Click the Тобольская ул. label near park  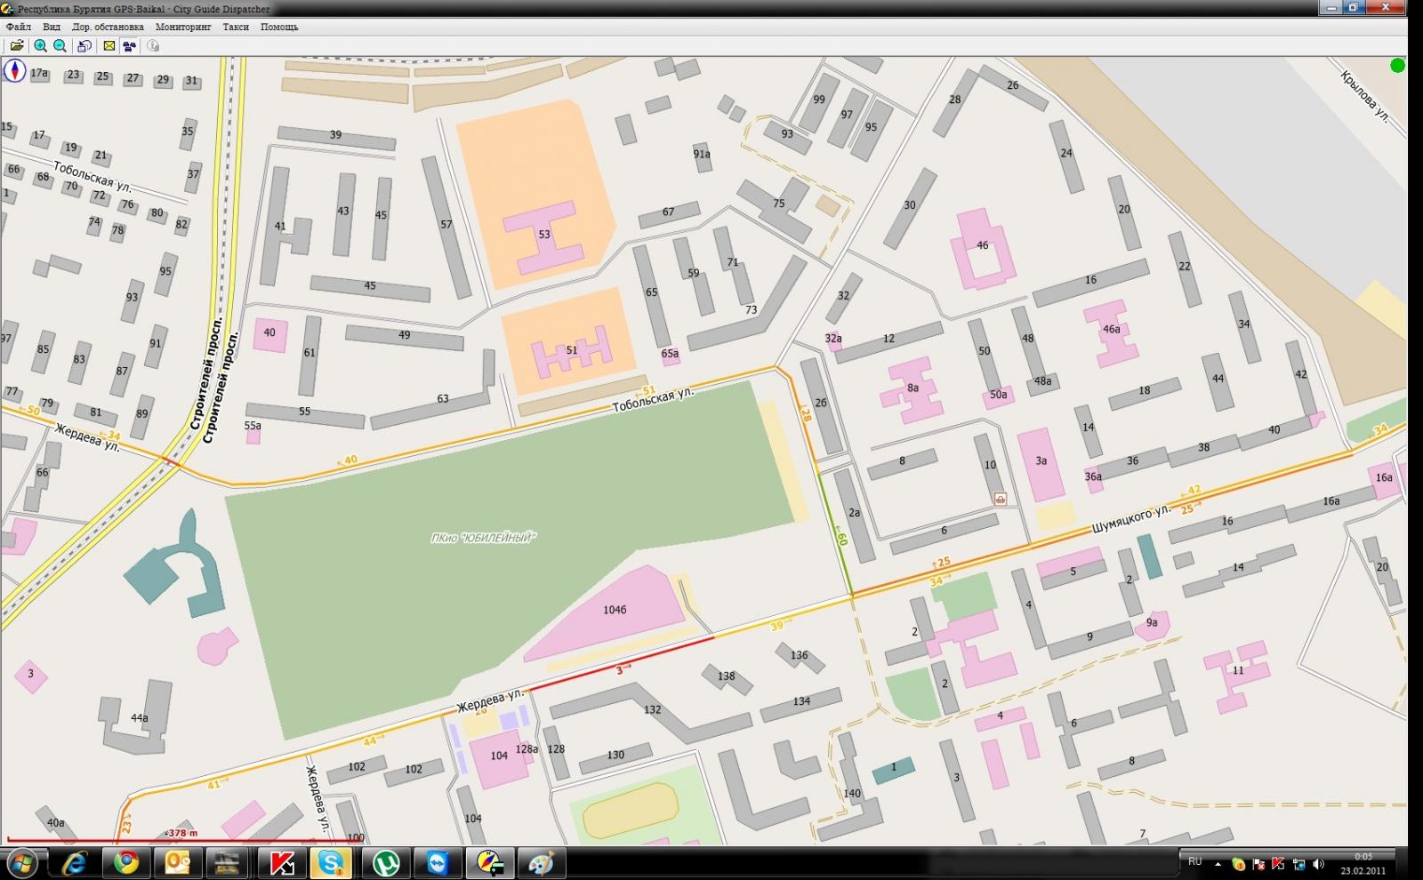pos(653,399)
